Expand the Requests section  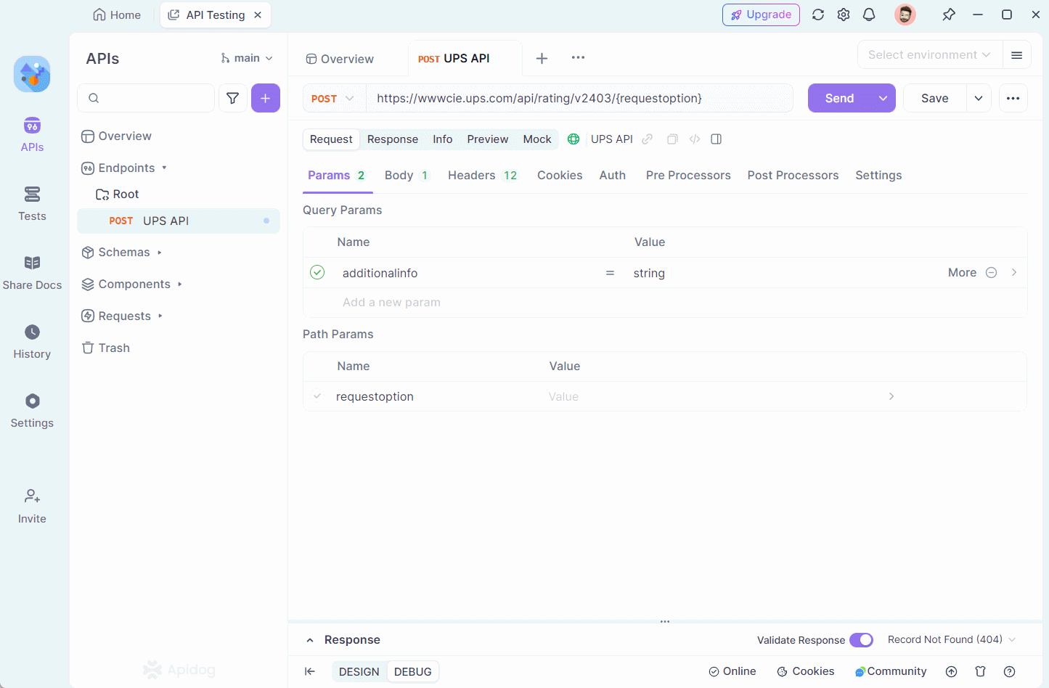tap(160, 316)
